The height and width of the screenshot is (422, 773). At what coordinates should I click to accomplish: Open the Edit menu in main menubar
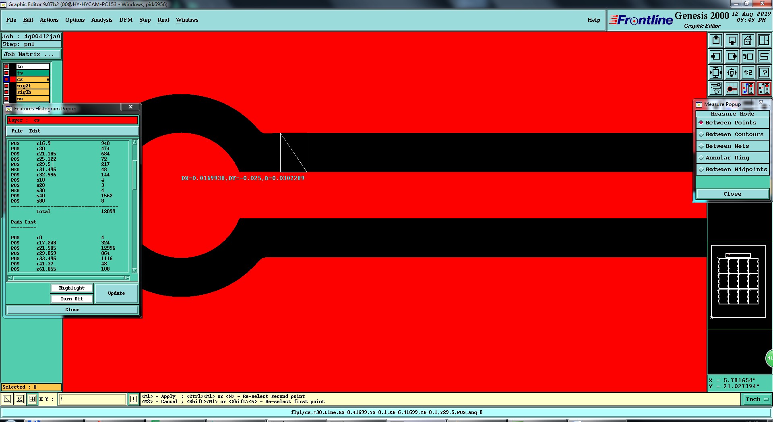coord(28,20)
